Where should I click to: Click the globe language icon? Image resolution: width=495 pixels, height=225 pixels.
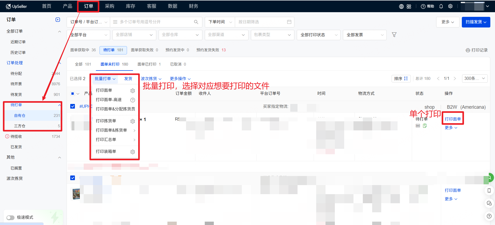(x=401, y=6)
